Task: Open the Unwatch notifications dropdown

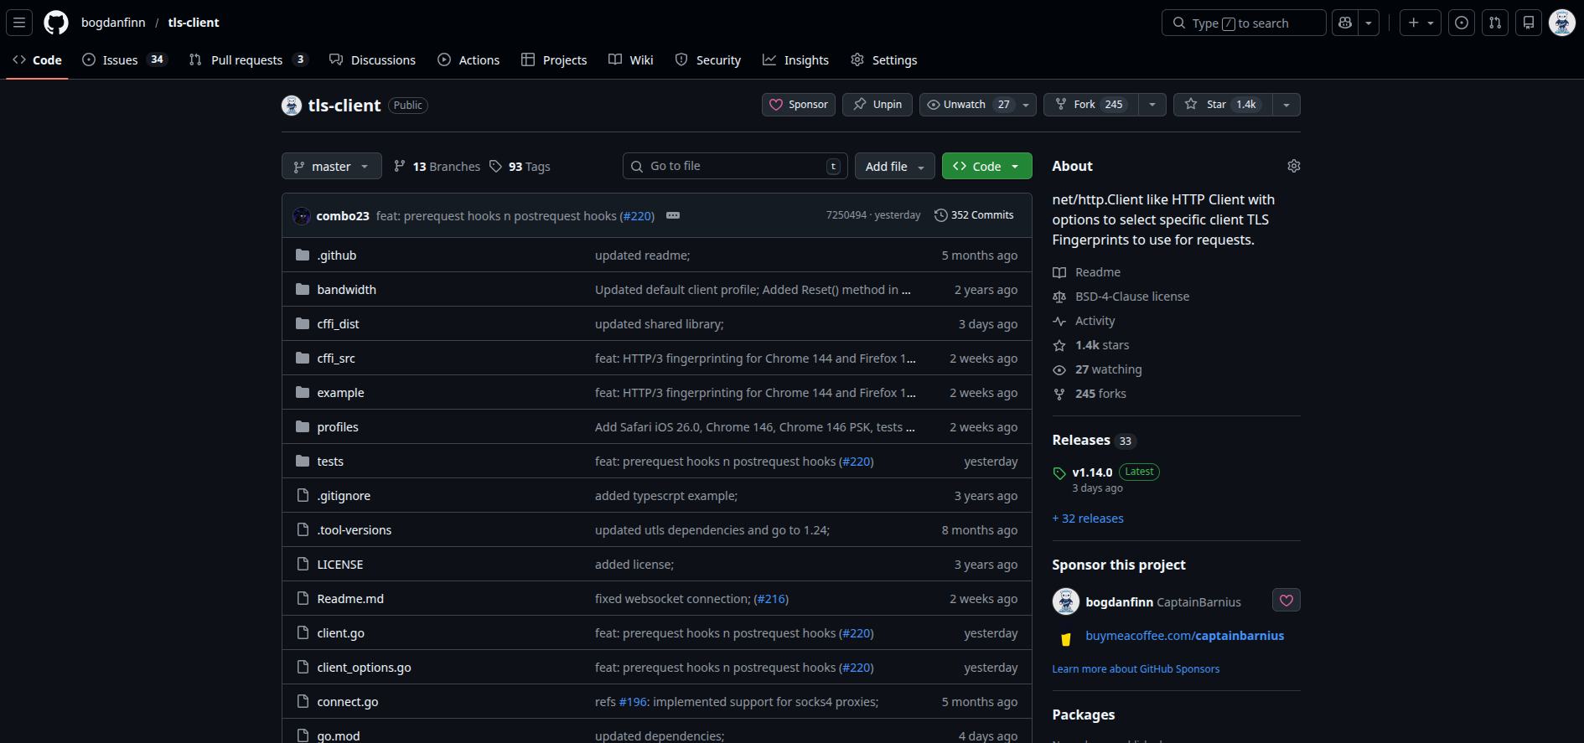Action: click(x=977, y=105)
